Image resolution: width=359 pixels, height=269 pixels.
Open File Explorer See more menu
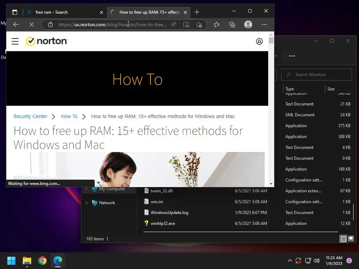coord(292,56)
